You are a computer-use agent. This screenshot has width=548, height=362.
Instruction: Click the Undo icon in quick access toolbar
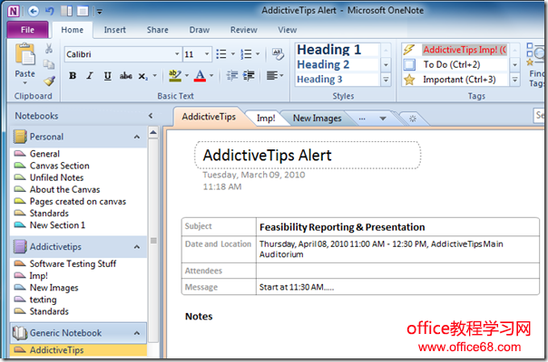click(x=50, y=11)
